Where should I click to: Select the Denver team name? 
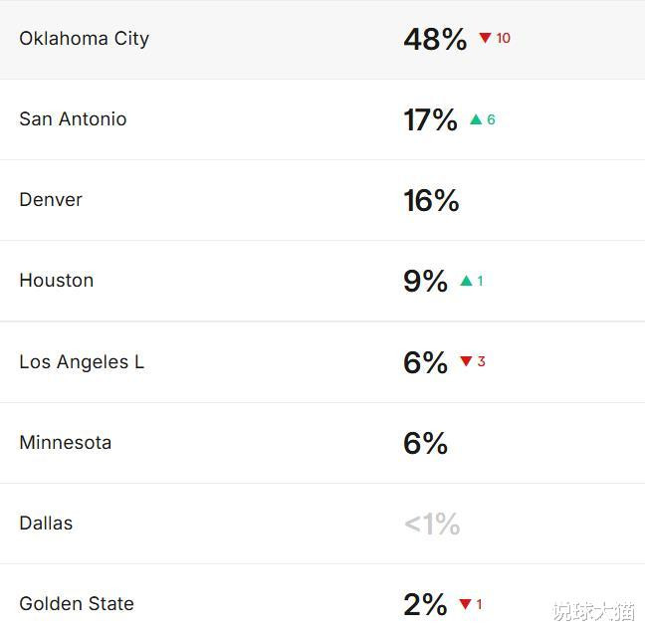(x=51, y=200)
